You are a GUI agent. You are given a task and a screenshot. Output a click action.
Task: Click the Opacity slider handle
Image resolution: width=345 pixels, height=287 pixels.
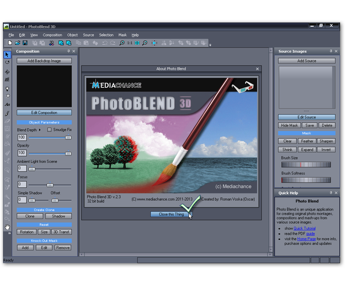pyautogui.click(x=68, y=154)
